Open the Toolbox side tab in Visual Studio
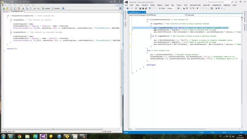This screenshot has height=139, width=247. [x=125, y=24]
